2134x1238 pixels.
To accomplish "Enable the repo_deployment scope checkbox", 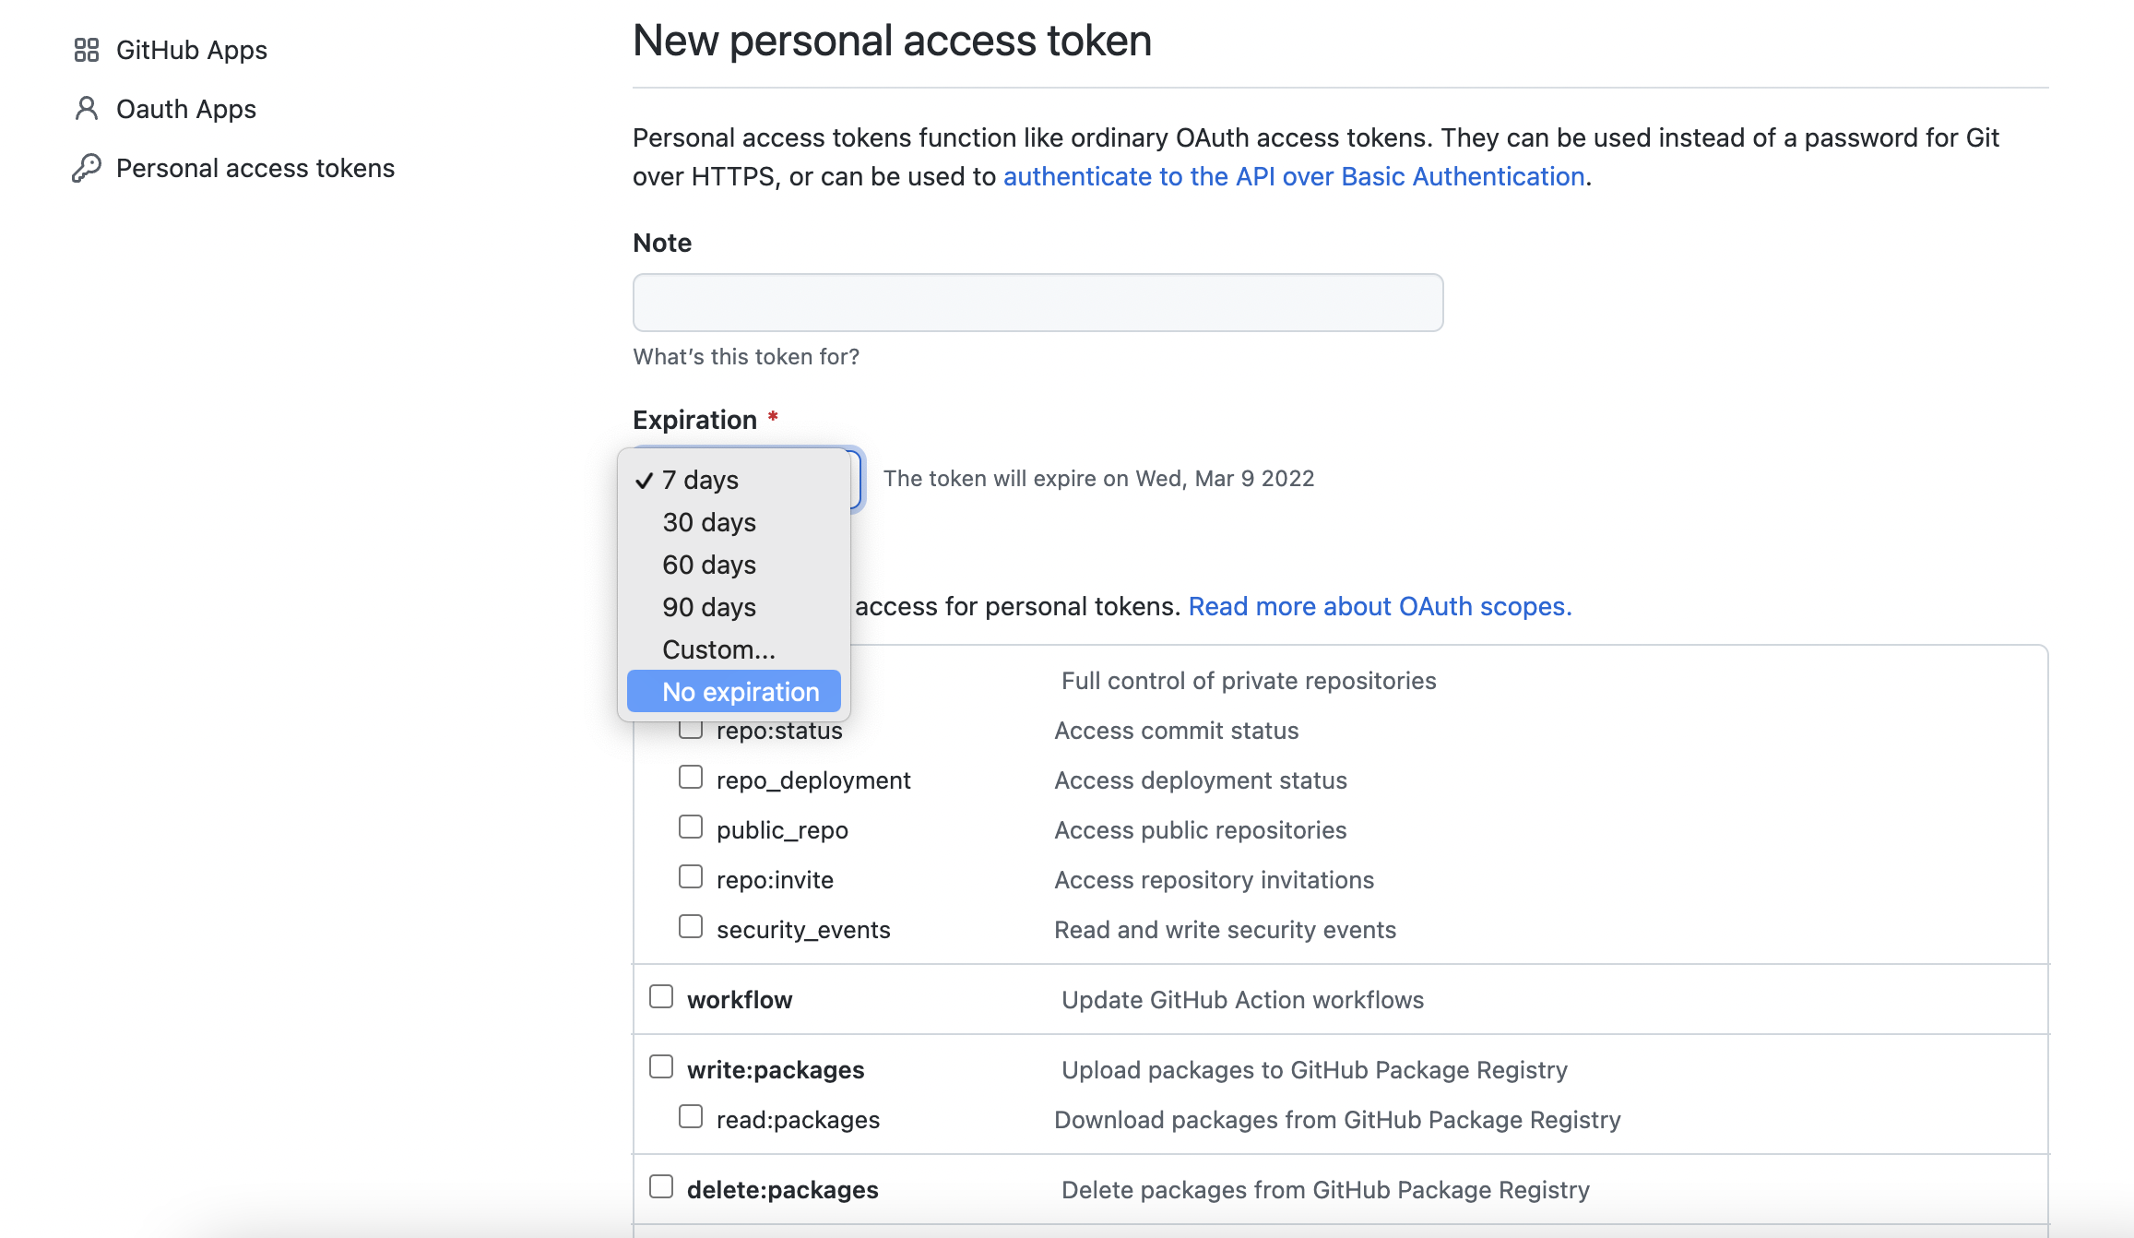I will click(691, 778).
